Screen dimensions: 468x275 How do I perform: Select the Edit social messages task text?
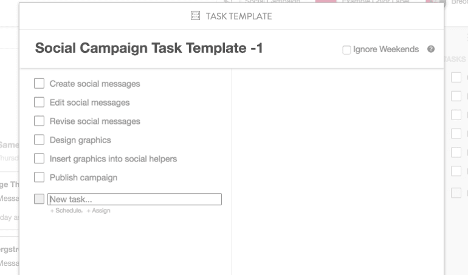click(89, 103)
